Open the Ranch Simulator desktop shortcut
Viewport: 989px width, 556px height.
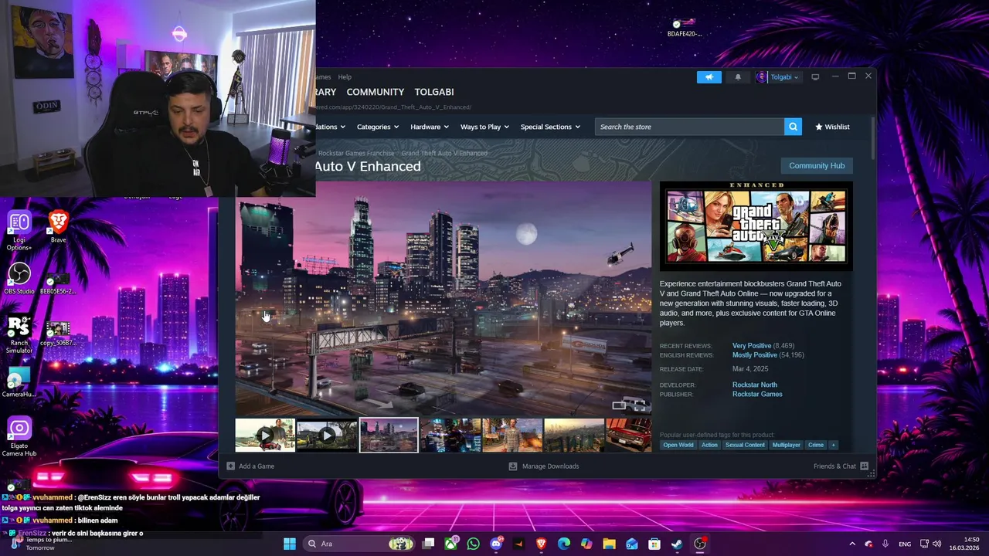tap(19, 335)
